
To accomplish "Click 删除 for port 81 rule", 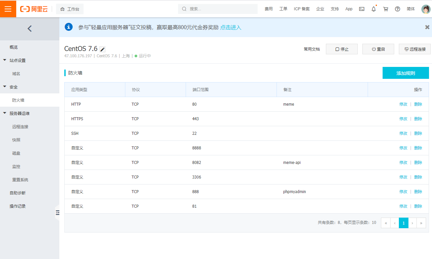I will (418, 206).
